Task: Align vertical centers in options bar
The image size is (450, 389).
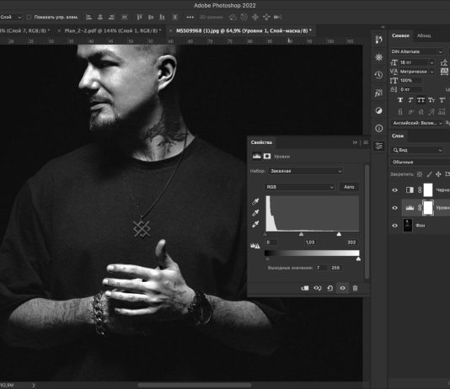Action: [151, 17]
